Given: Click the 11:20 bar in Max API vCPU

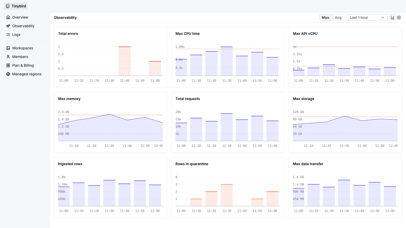Looking at the screenshot, I should click(x=329, y=70).
